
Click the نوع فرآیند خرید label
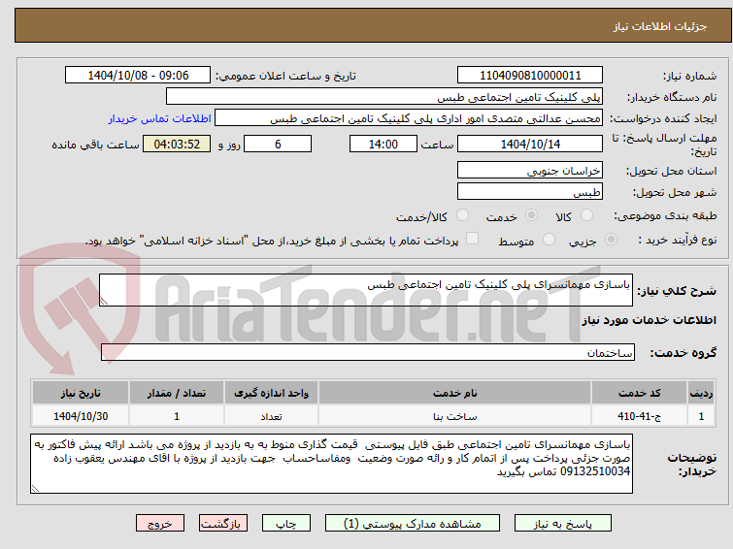coord(678,240)
